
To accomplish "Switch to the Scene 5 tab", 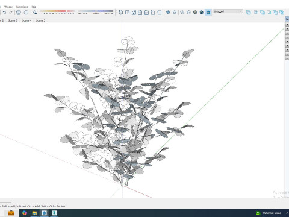I will coord(40,20).
